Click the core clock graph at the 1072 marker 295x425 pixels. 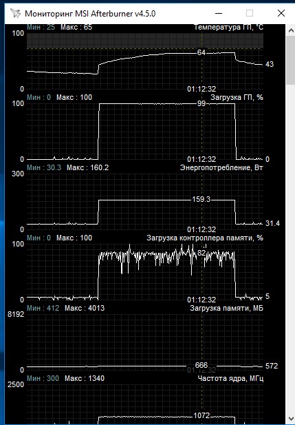point(201,415)
